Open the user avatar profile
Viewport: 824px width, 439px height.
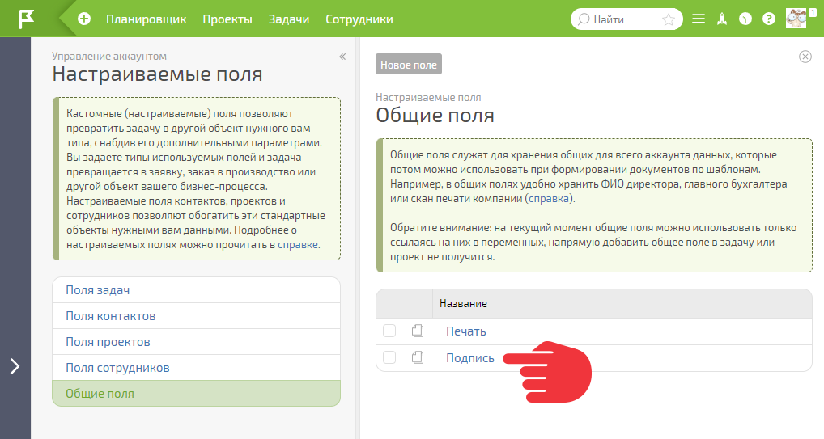(796, 19)
